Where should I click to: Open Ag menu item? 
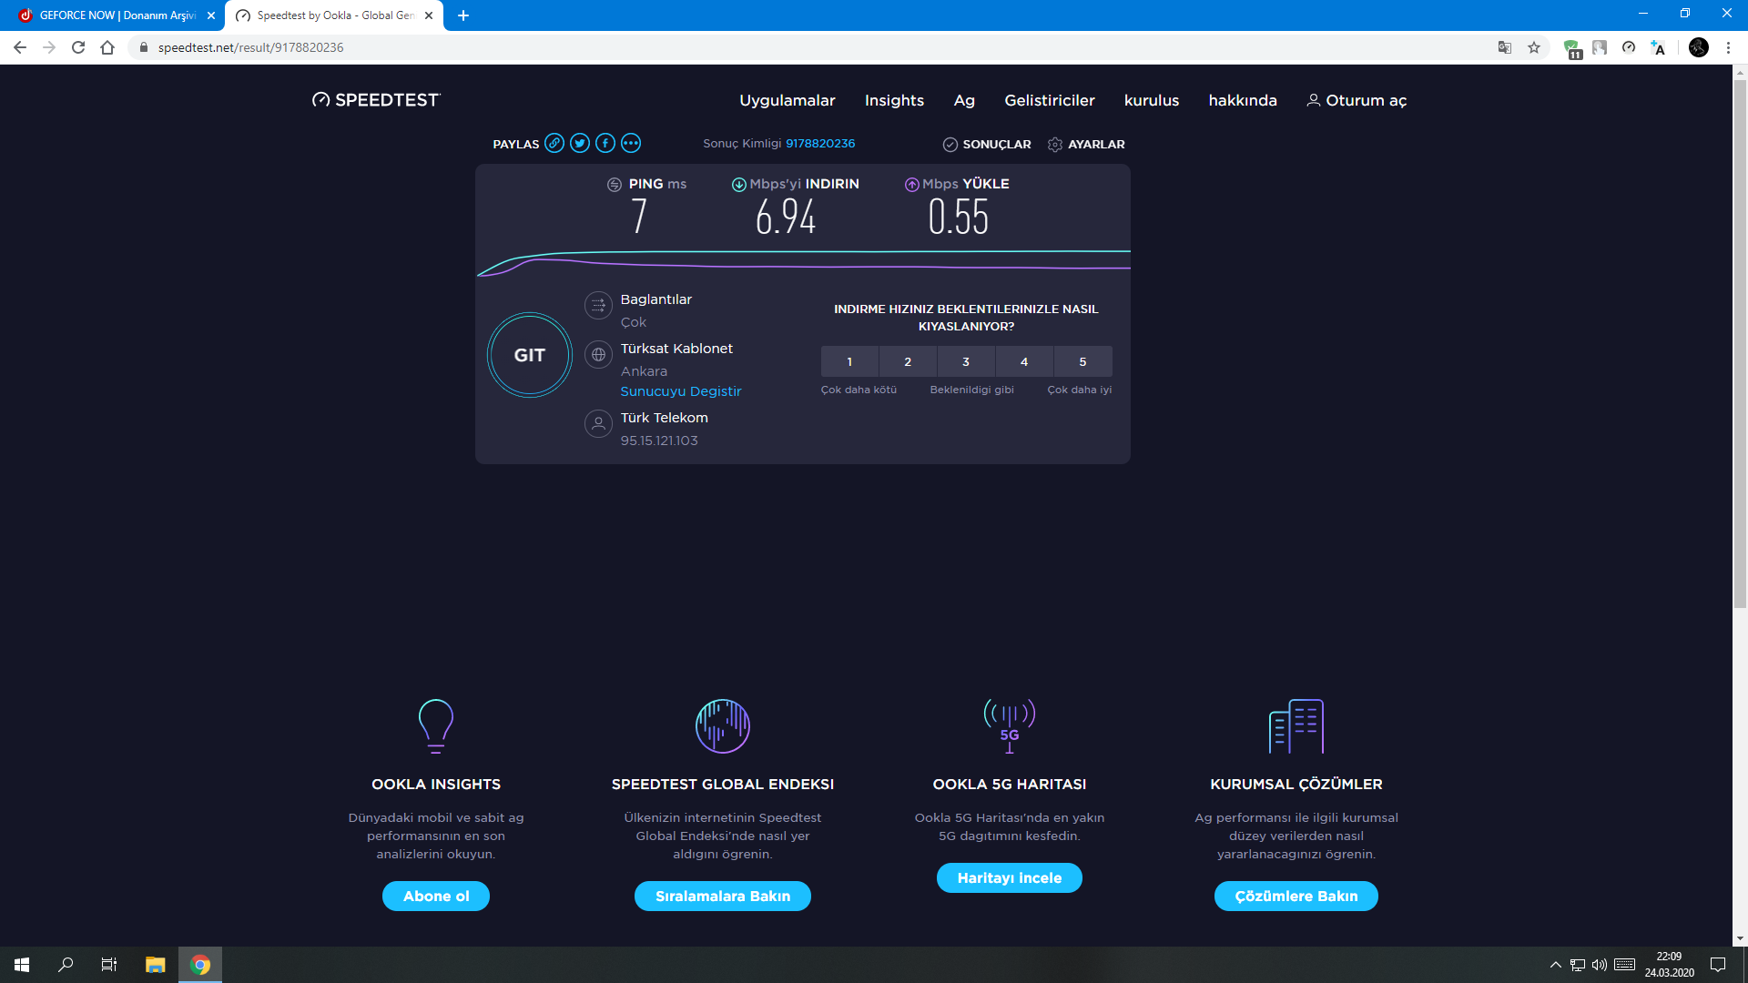click(964, 100)
